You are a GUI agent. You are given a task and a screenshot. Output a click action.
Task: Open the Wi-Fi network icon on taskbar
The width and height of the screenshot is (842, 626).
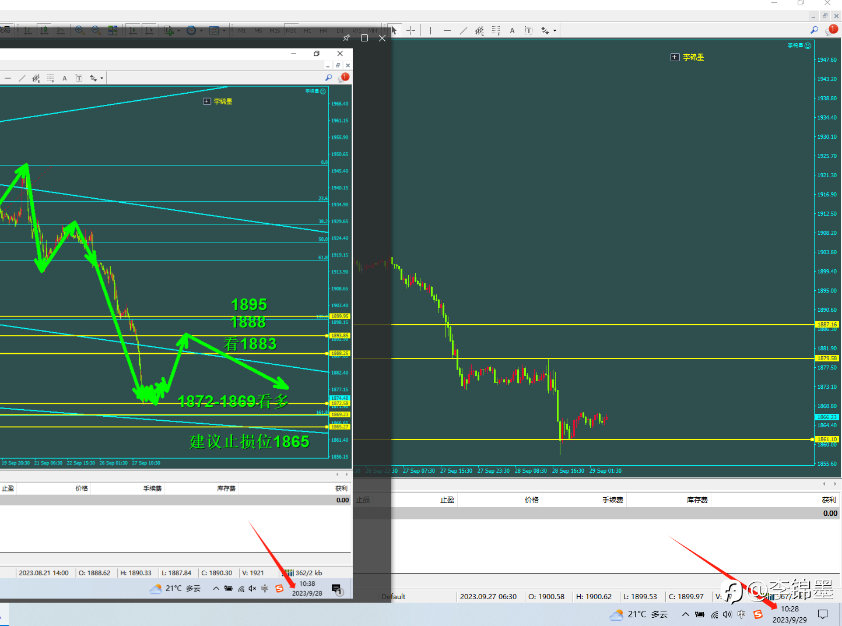tap(714, 614)
